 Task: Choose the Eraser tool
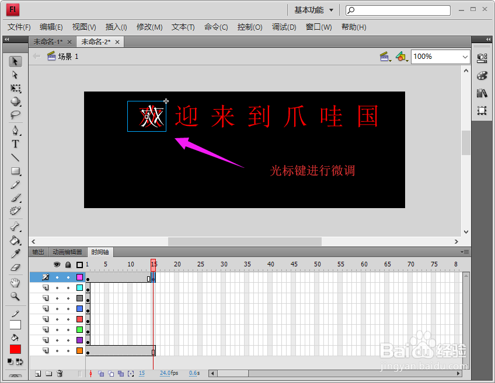[x=15, y=268]
